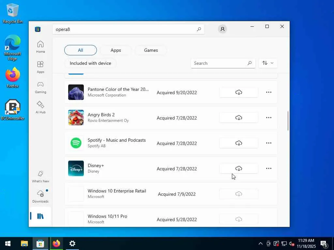Select the Library icon in the sidebar
Image resolution: width=334 pixels, height=250 pixels.
(x=40, y=216)
